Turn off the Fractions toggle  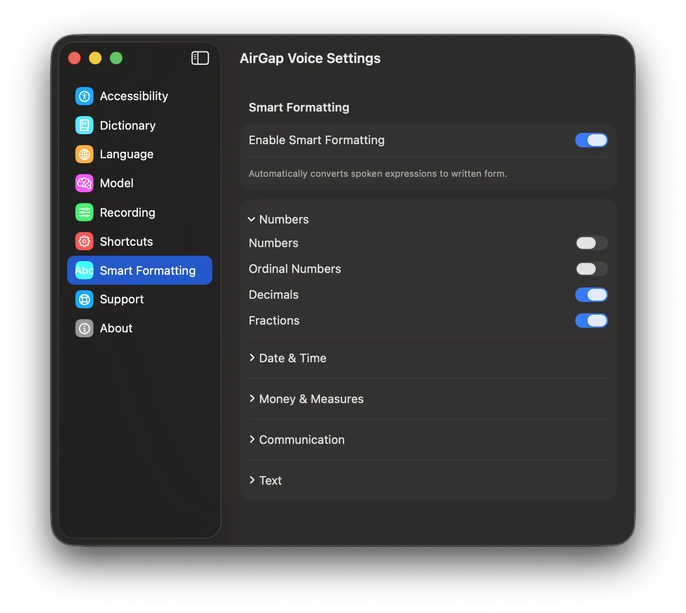[x=591, y=321]
